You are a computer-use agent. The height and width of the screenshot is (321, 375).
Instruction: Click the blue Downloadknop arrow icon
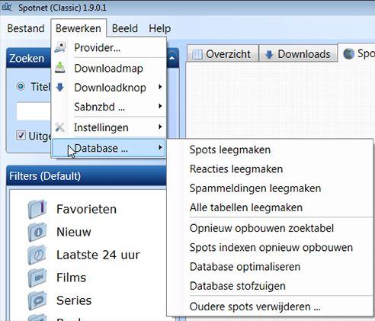60,88
